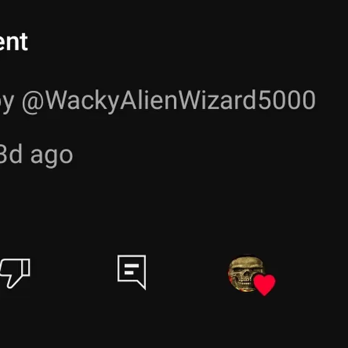Image resolution: width=348 pixels, height=348 pixels.
Task: Select the hearted-by-creator indicator
Action: coord(264,285)
